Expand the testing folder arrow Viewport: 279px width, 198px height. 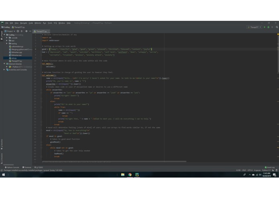7,44
